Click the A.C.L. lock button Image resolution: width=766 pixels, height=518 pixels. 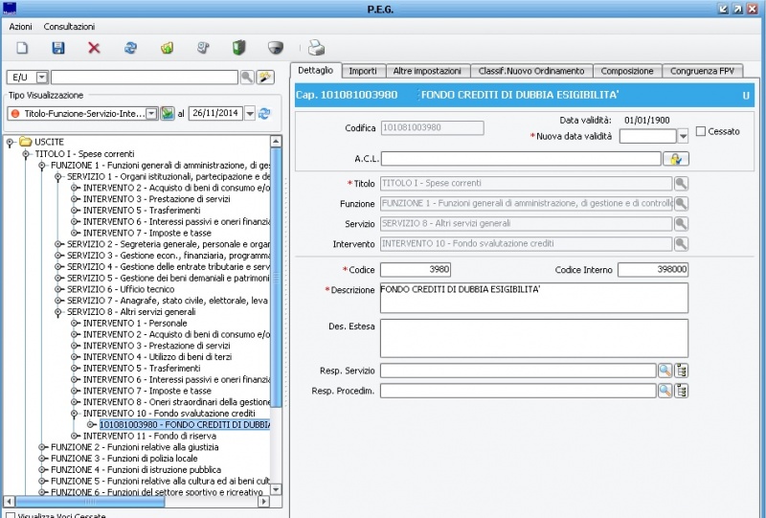677,159
